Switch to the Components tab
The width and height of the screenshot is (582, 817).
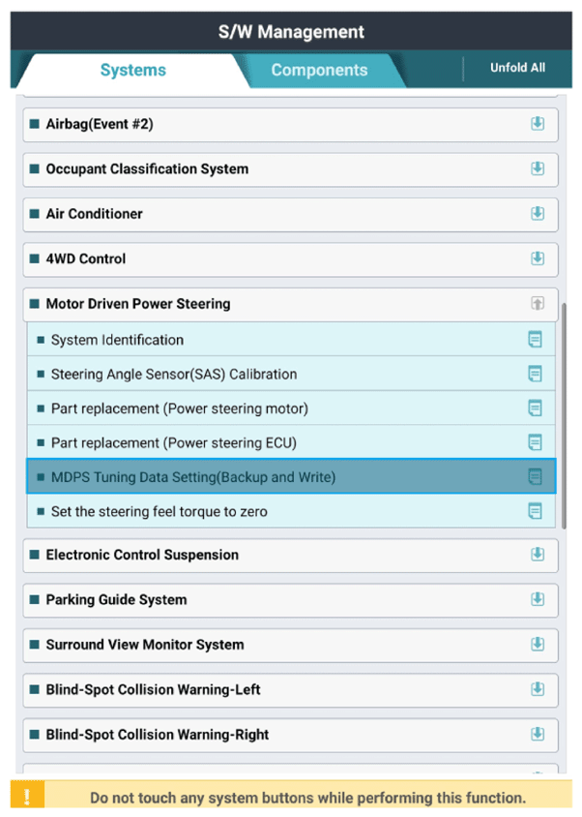(x=319, y=70)
